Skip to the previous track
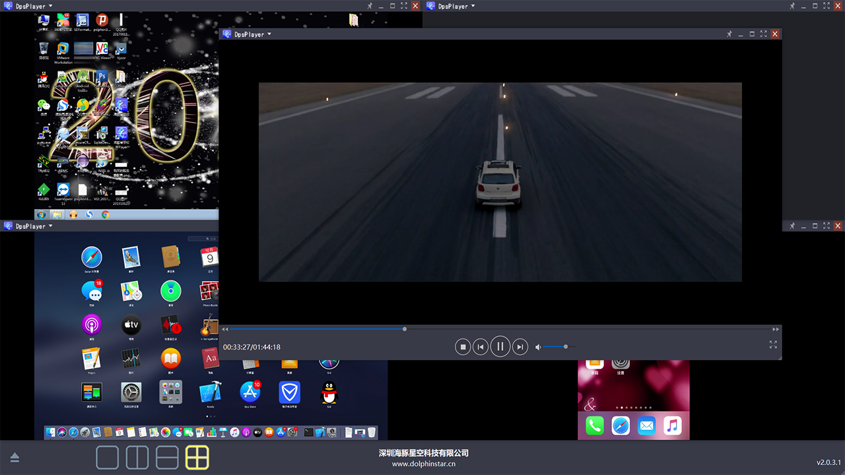The width and height of the screenshot is (845, 475). [x=481, y=347]
